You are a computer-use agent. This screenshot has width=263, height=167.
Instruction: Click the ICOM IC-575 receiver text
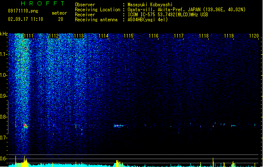[168, 15]
